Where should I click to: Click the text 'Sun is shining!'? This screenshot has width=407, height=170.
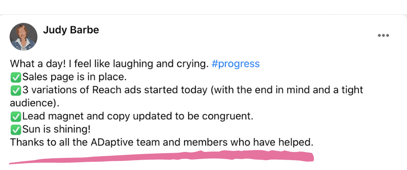[57, 129]
